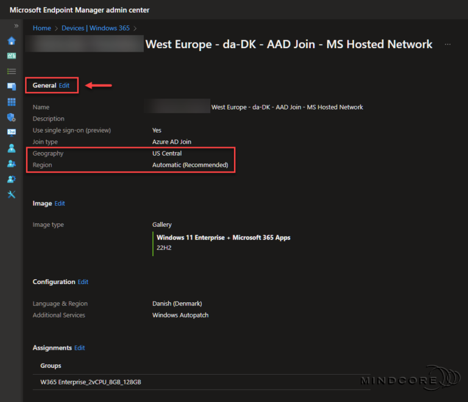
Task: Open Users icon in sidebar
Action: pyautogui.click(x=11, y=148)
